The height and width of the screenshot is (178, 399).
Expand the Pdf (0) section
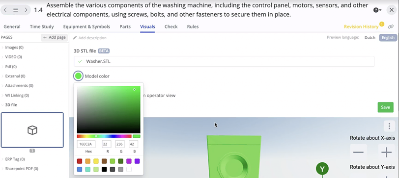tap(11, 67)
